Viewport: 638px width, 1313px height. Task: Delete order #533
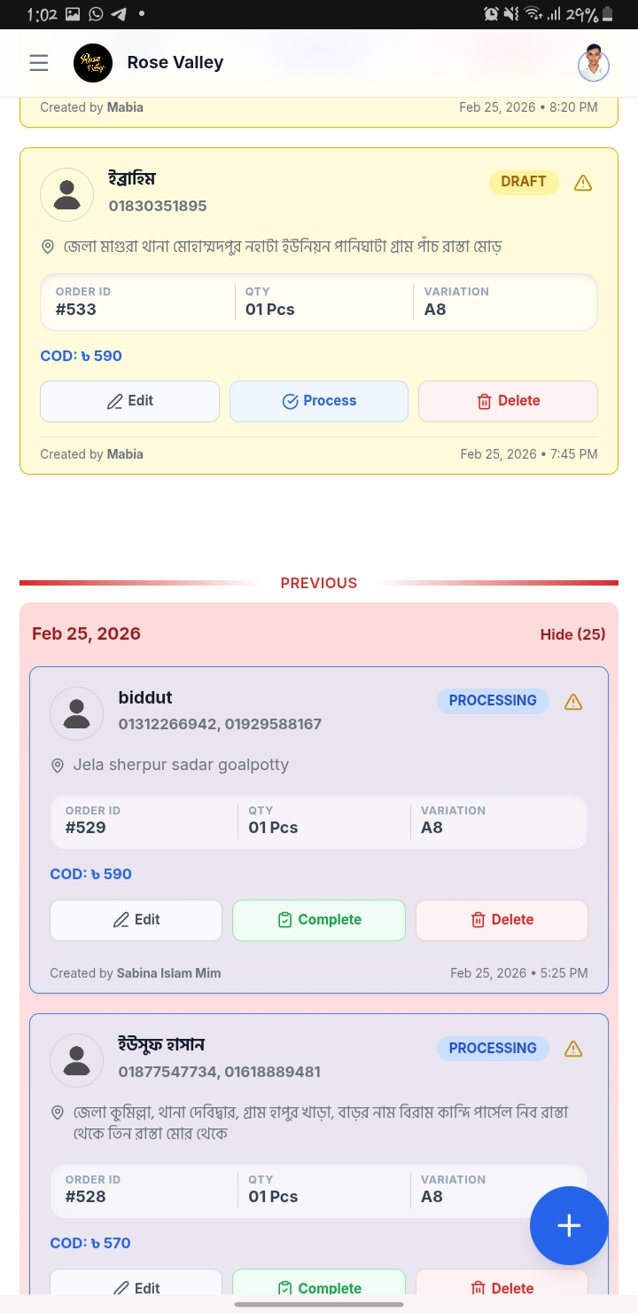[x=508, y=401]
